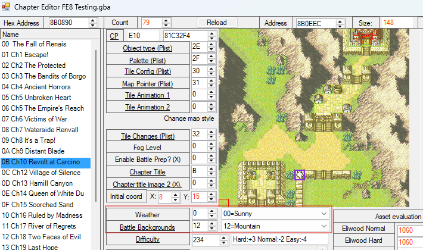Click the Name column header
423x250 pixels.
[51, 35]
